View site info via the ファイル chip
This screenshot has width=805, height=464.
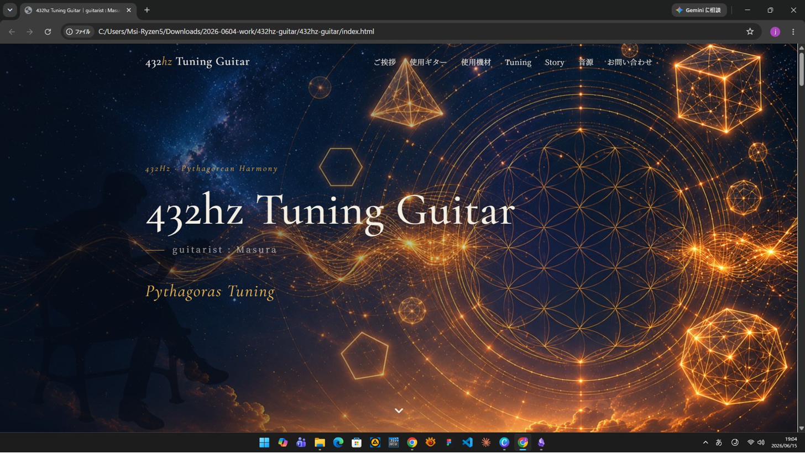coord(78,31)
